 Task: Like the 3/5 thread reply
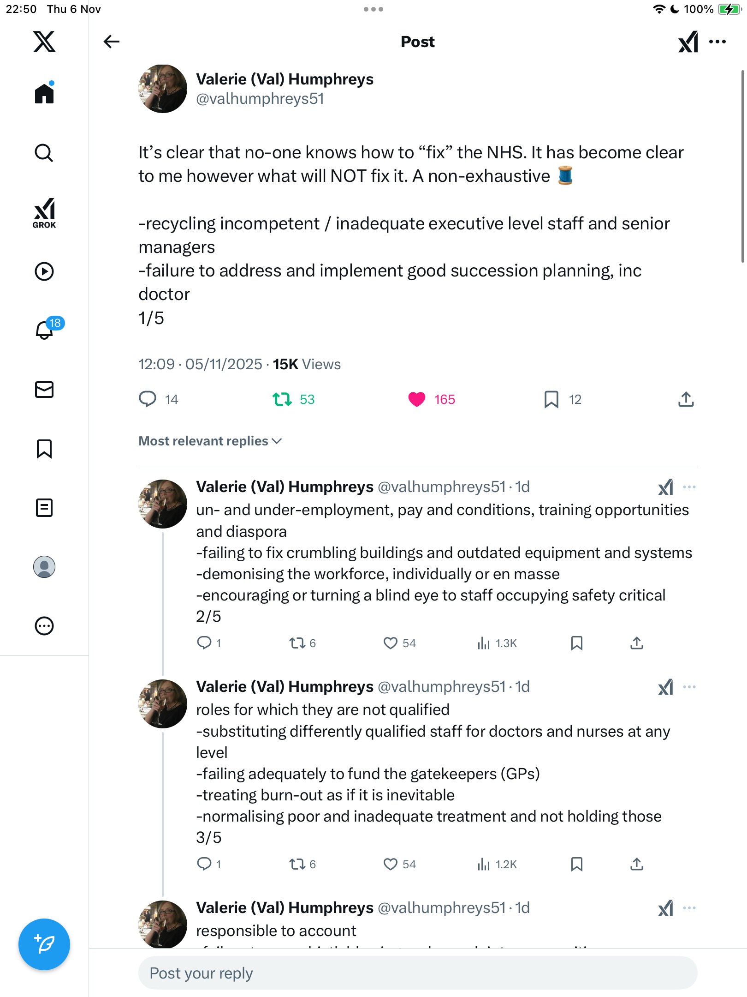point(391,864)
